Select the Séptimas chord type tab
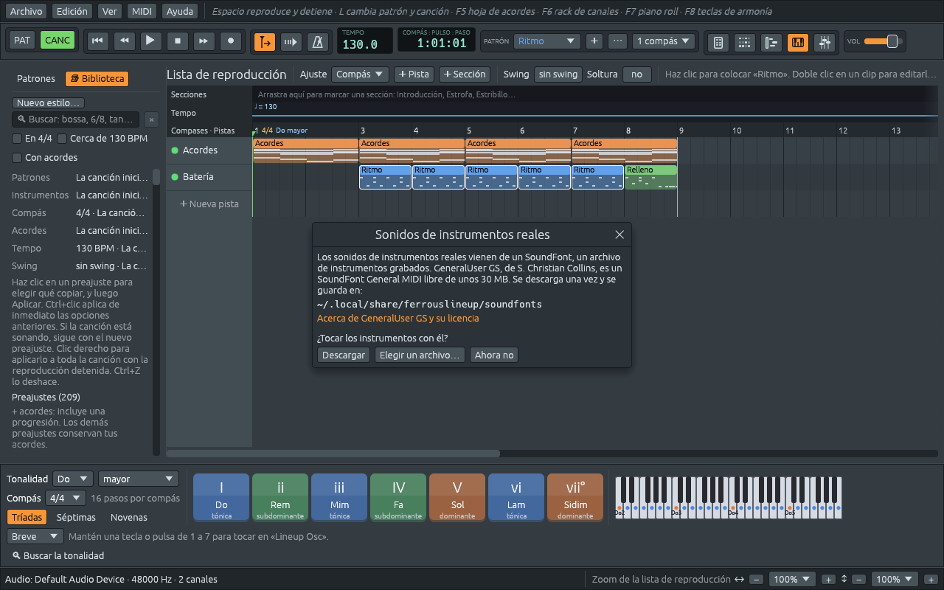Viewport: 944px width, 590px height. (x=76, y=518)
